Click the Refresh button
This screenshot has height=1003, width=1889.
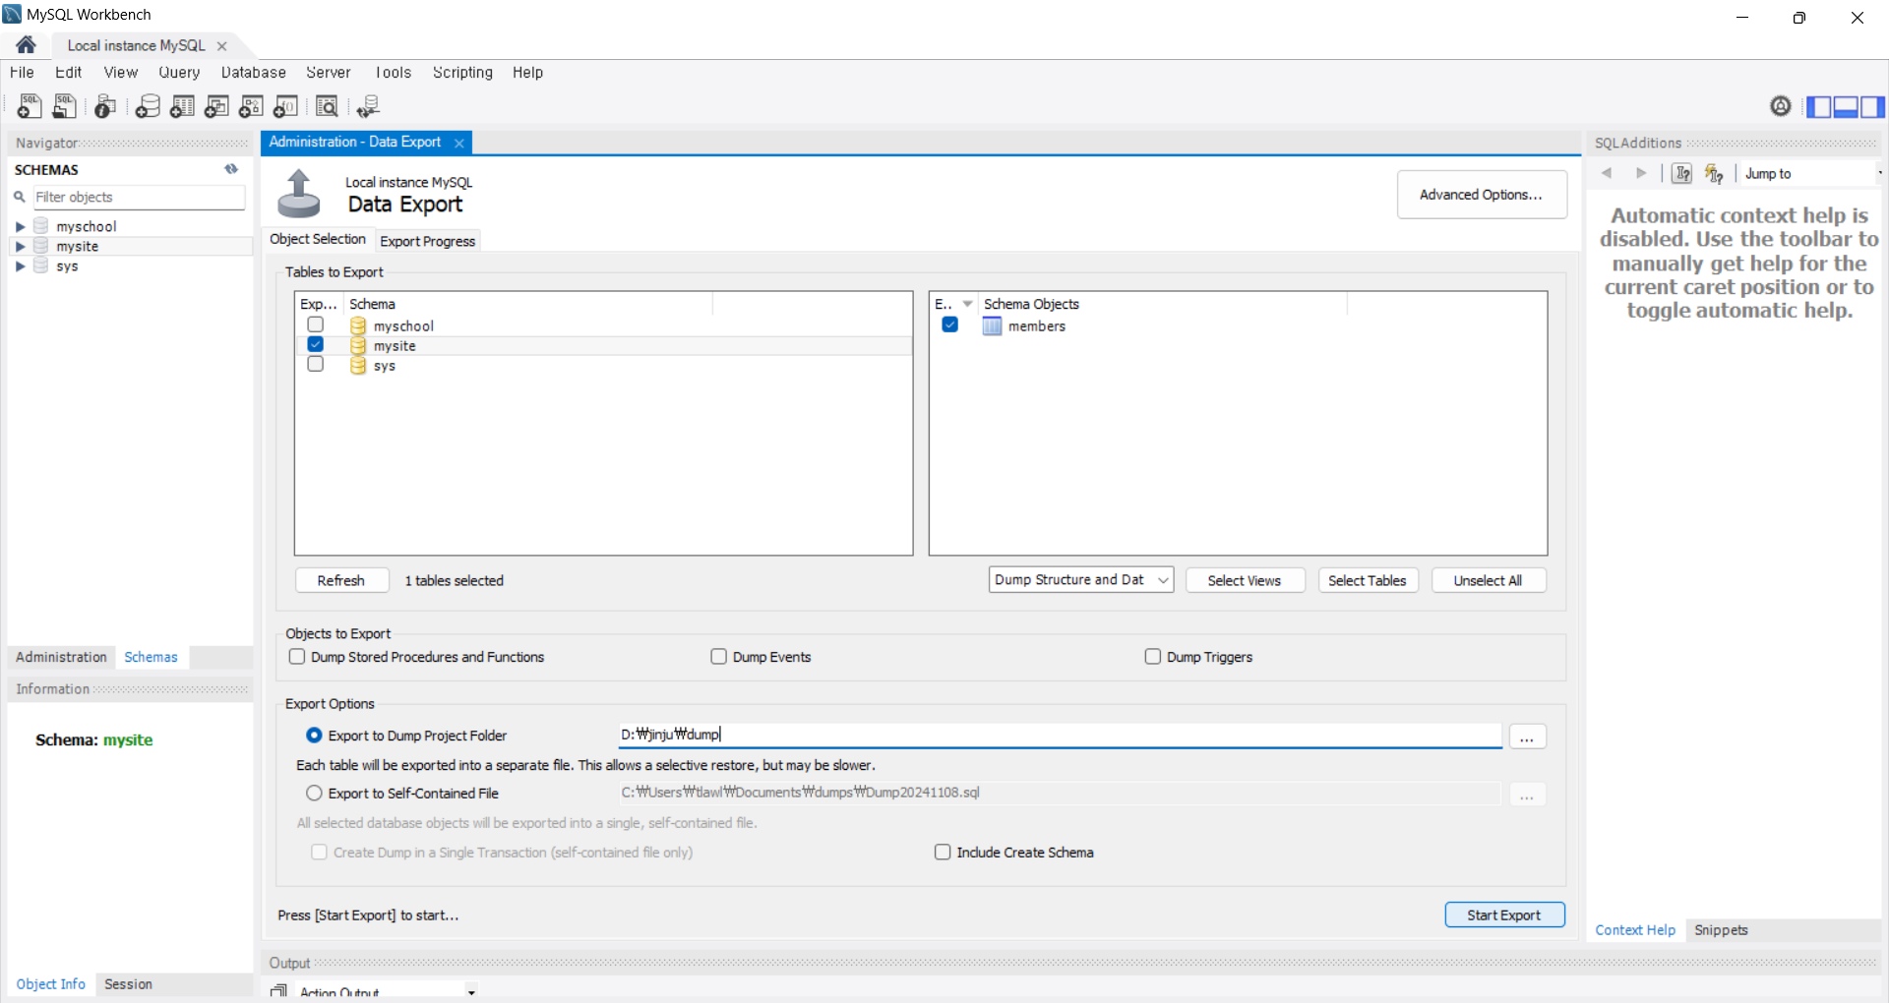pos(341,580)
